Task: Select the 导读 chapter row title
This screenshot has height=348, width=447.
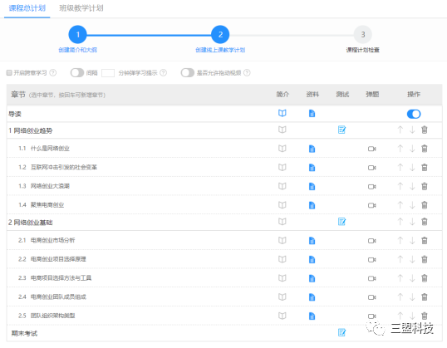Action: coord(15,115)
